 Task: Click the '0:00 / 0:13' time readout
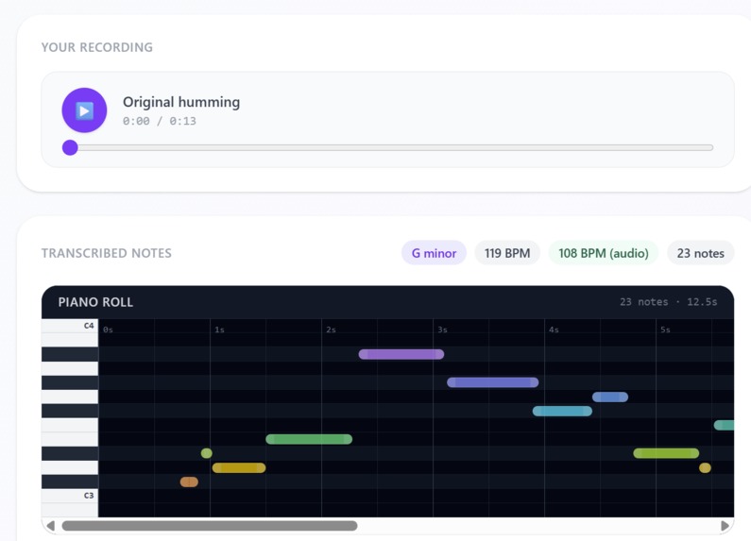pyautogui.click(x=160, y=121)
